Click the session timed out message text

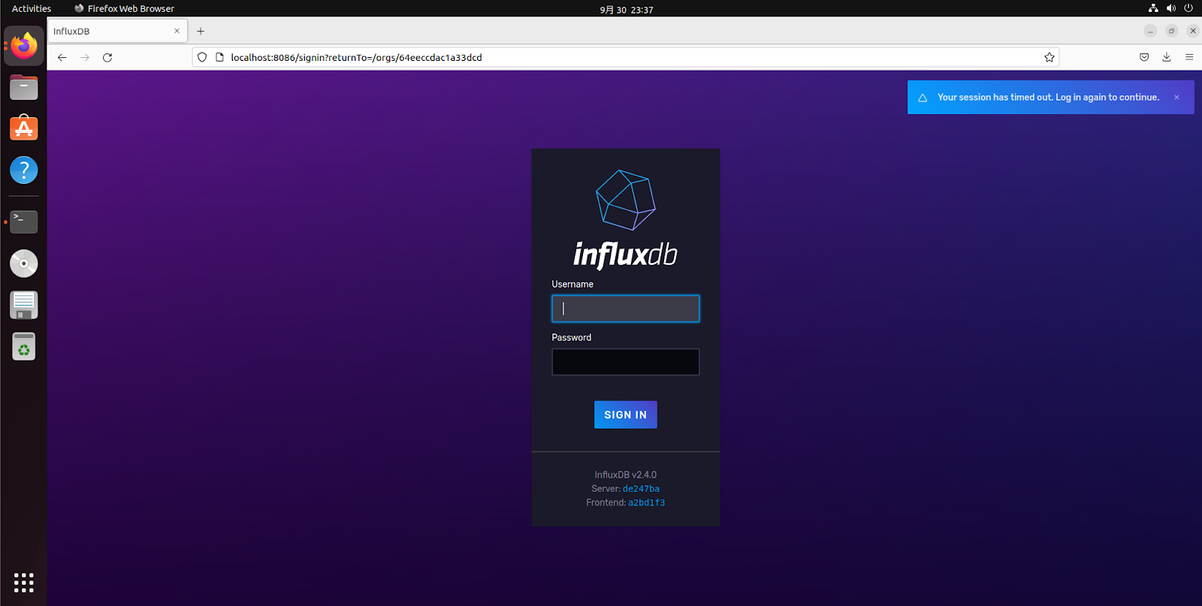pyautogui.click(x=1048, y=98)
